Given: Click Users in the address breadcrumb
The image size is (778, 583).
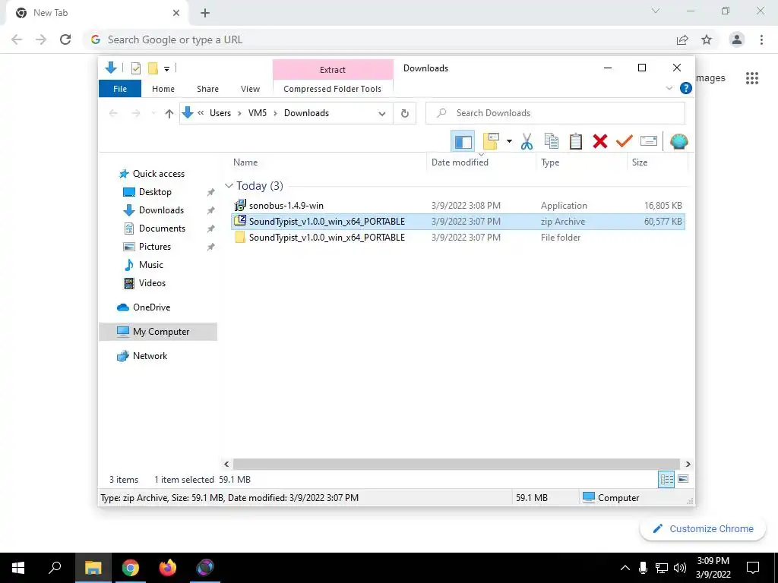Looking at the screenshot, I should 220,113.
